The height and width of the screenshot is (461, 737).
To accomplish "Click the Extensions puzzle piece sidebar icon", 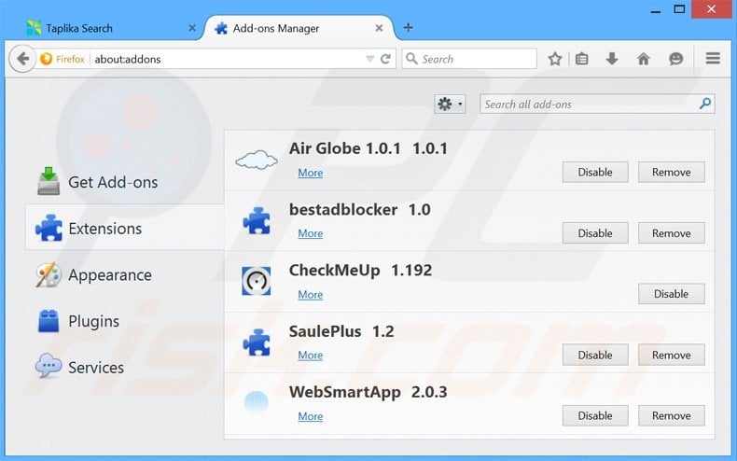I will pos(49,228).
